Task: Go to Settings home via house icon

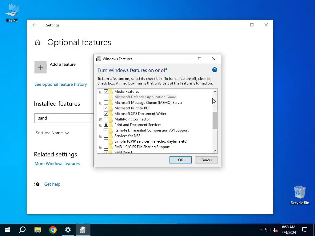Action: click(x=37, y=42)
